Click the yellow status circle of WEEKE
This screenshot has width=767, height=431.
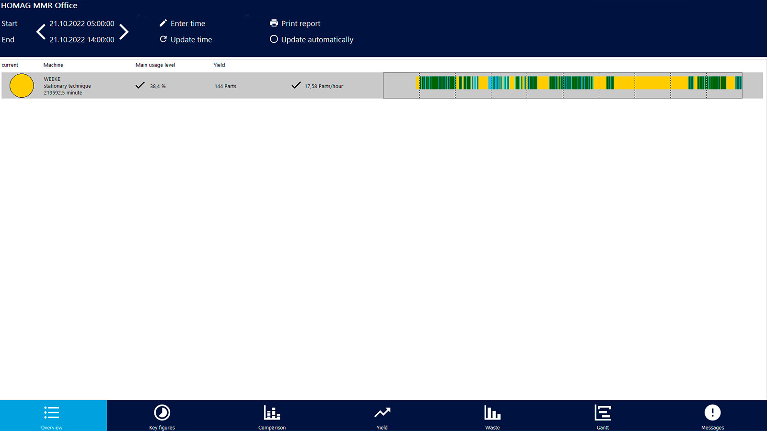tap(22, 86)
